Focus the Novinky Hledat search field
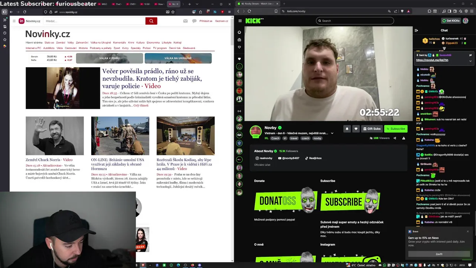 [x=94, y=21]
